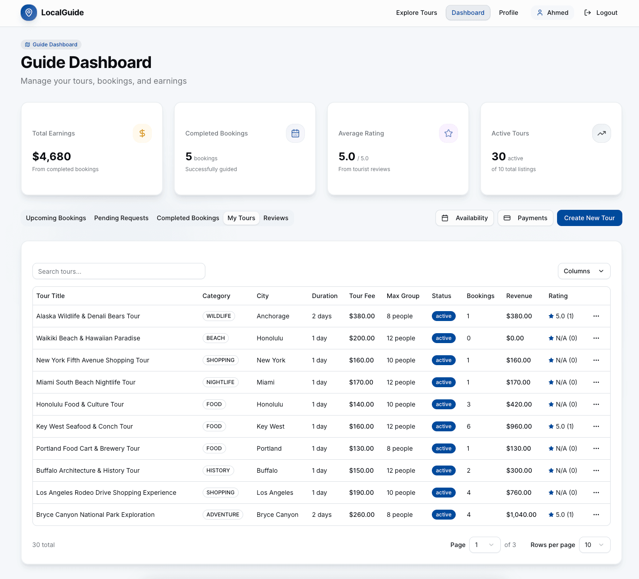This screenshot has width=639, height=579.
Task: Open the Dashboard navigation item
Action: [468, 13]
